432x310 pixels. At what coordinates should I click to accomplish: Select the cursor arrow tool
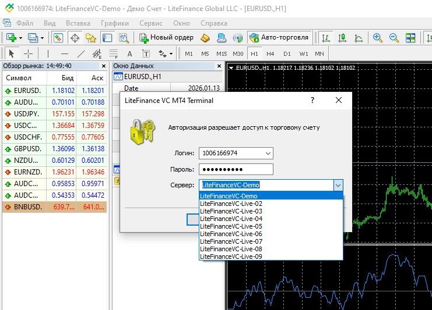11,54
